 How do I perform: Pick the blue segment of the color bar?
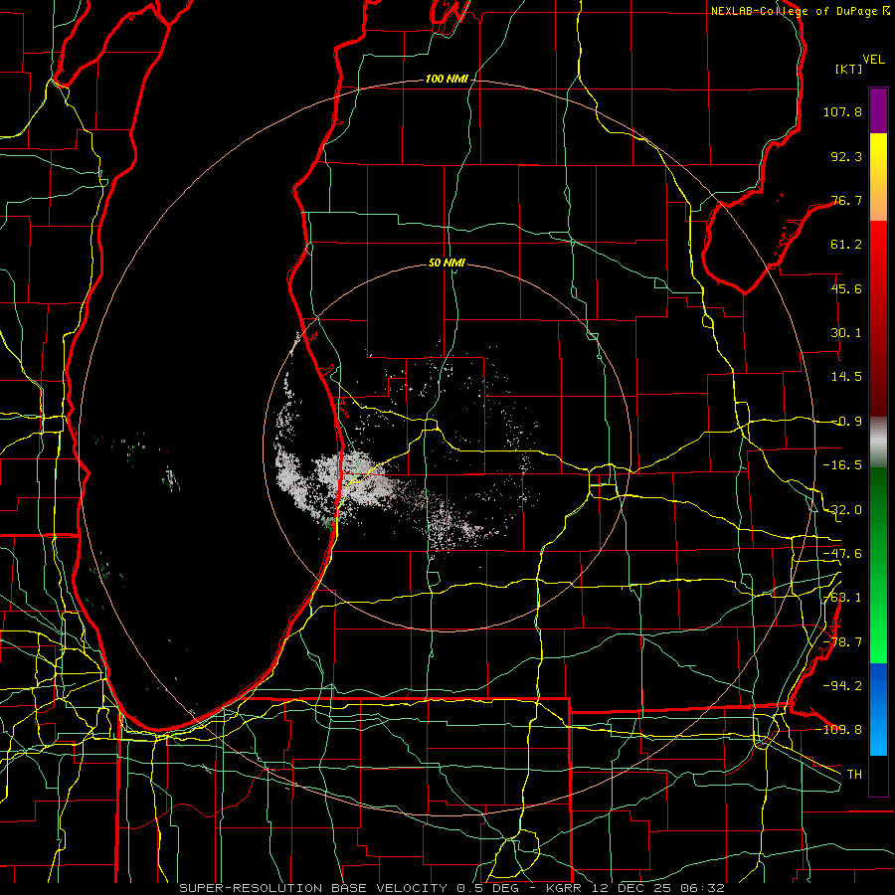[878, 709]
